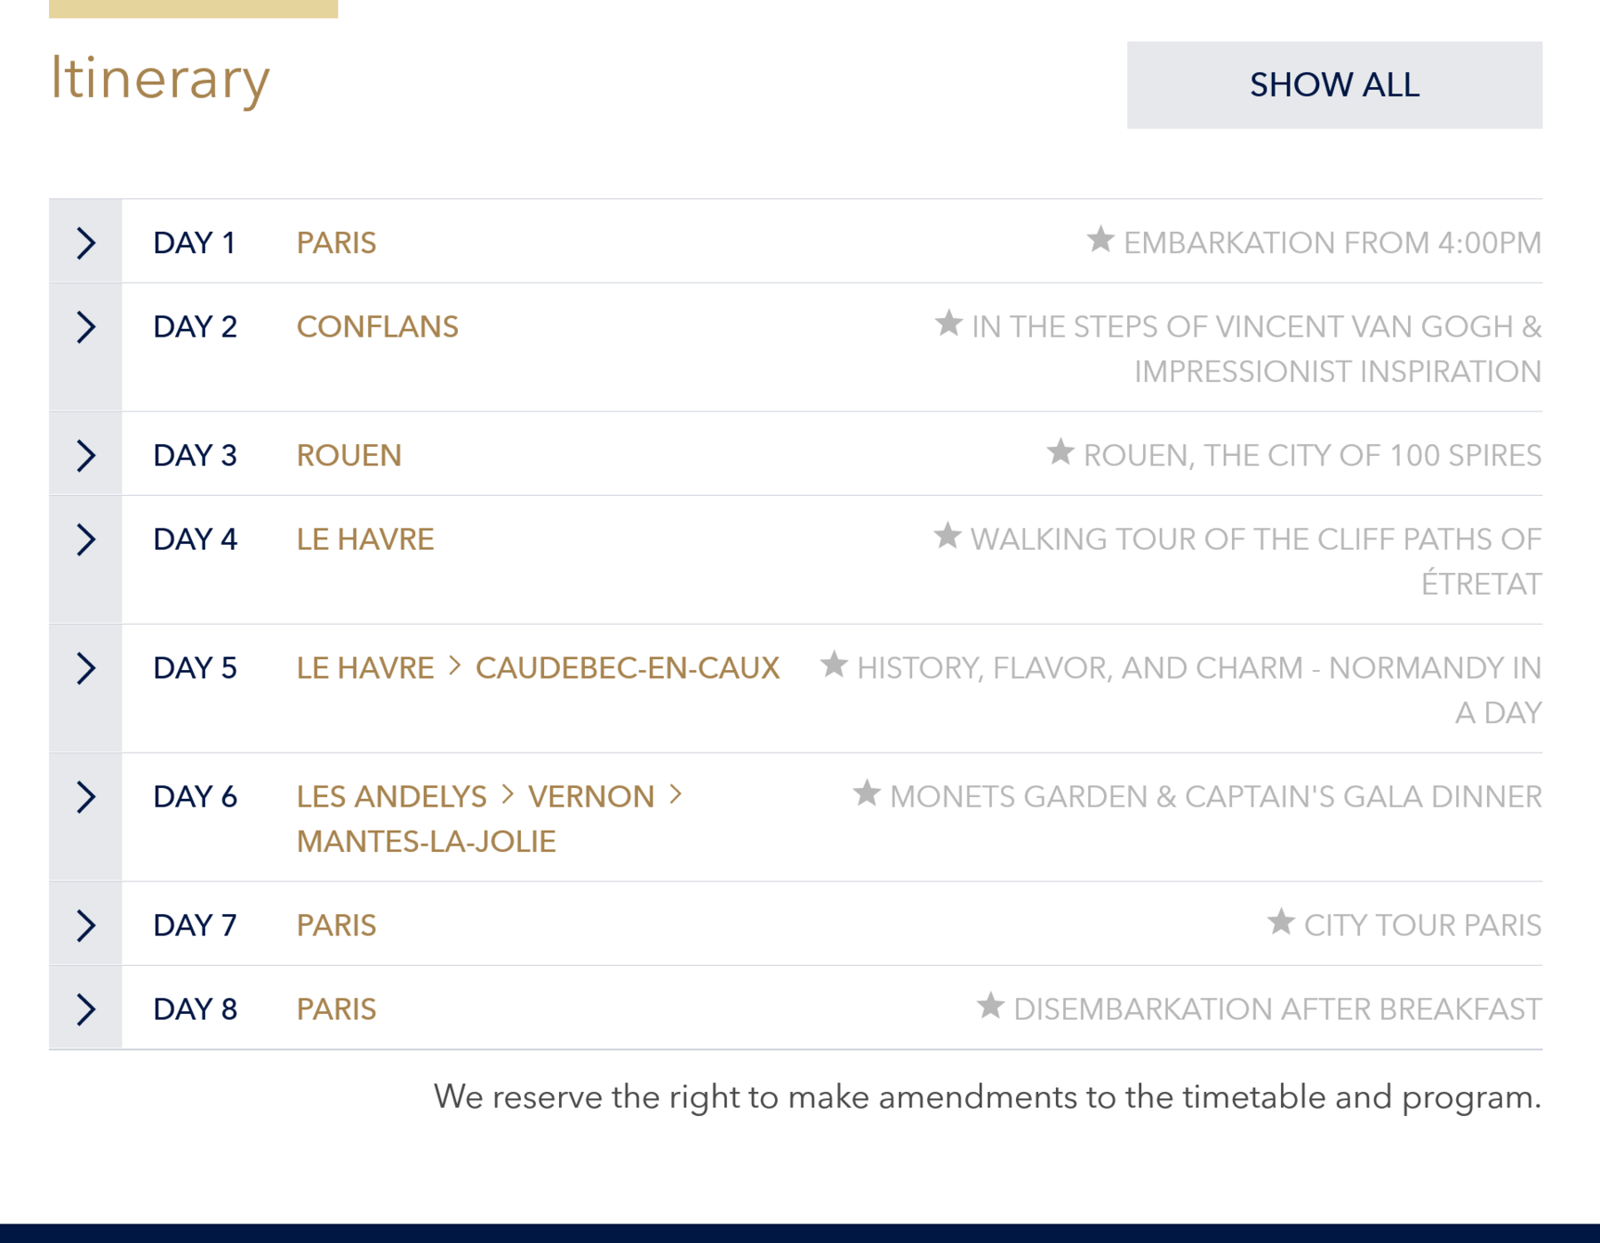Image resolution: width=1600 pixels, height=1243 pixels.
Task: Select the Mantes-la-Jolie destination text
Action: [426, 841]
